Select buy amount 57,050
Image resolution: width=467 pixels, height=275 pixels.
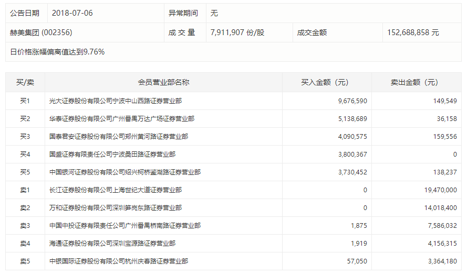click(x=357, y=261)
